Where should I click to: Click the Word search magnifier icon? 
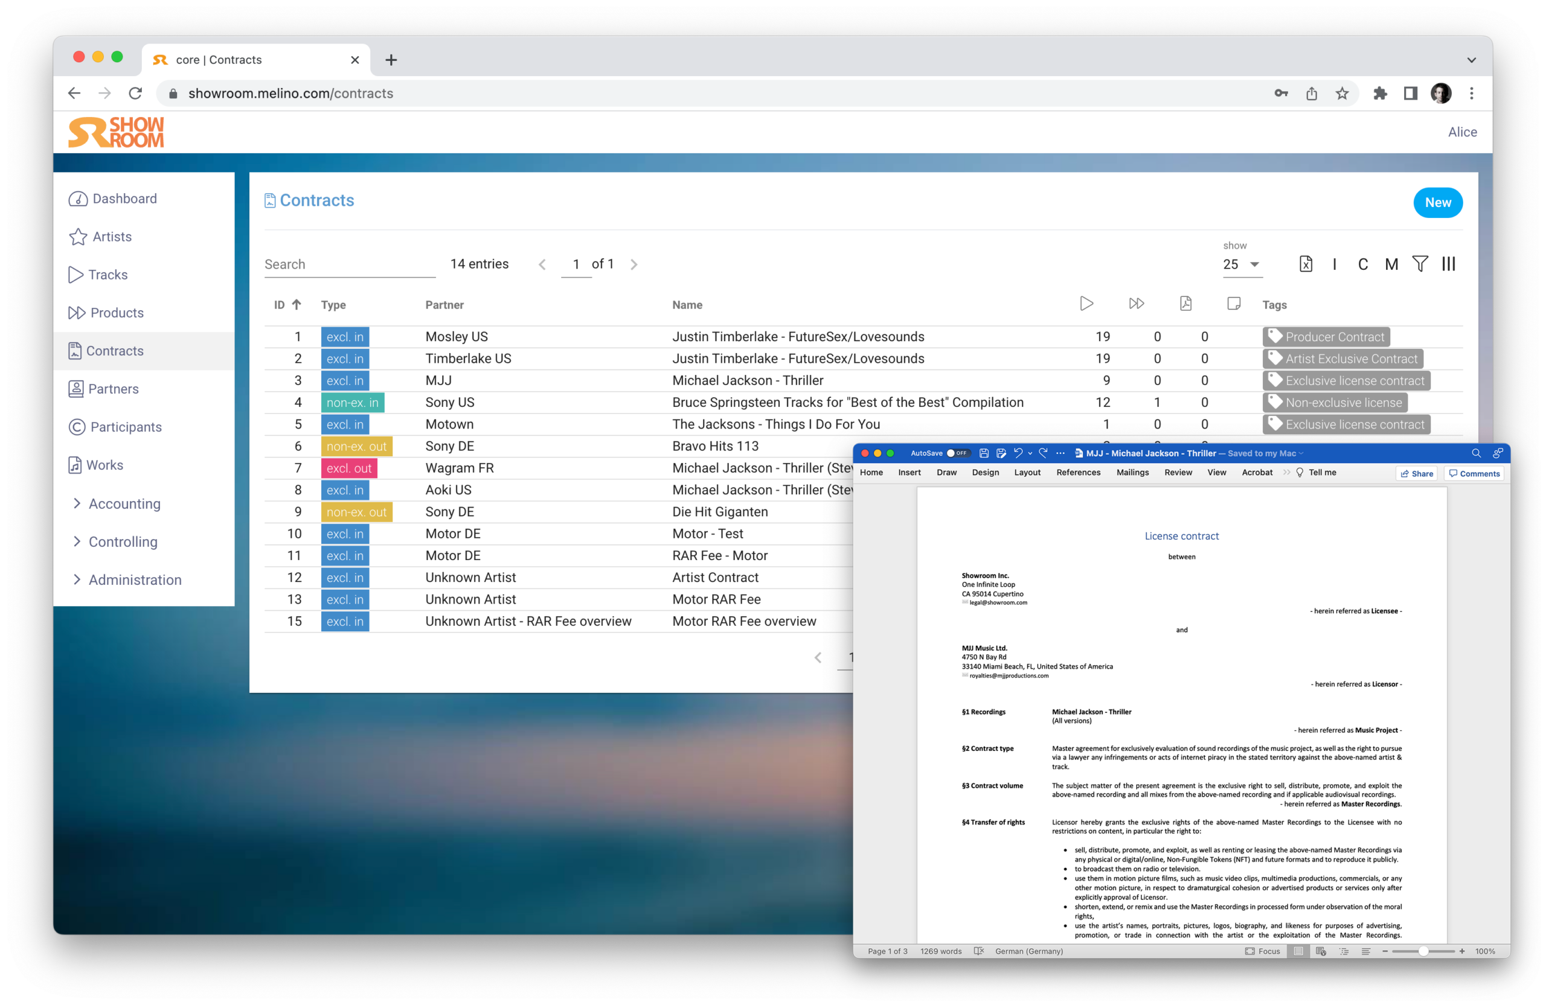point(1476,453)
